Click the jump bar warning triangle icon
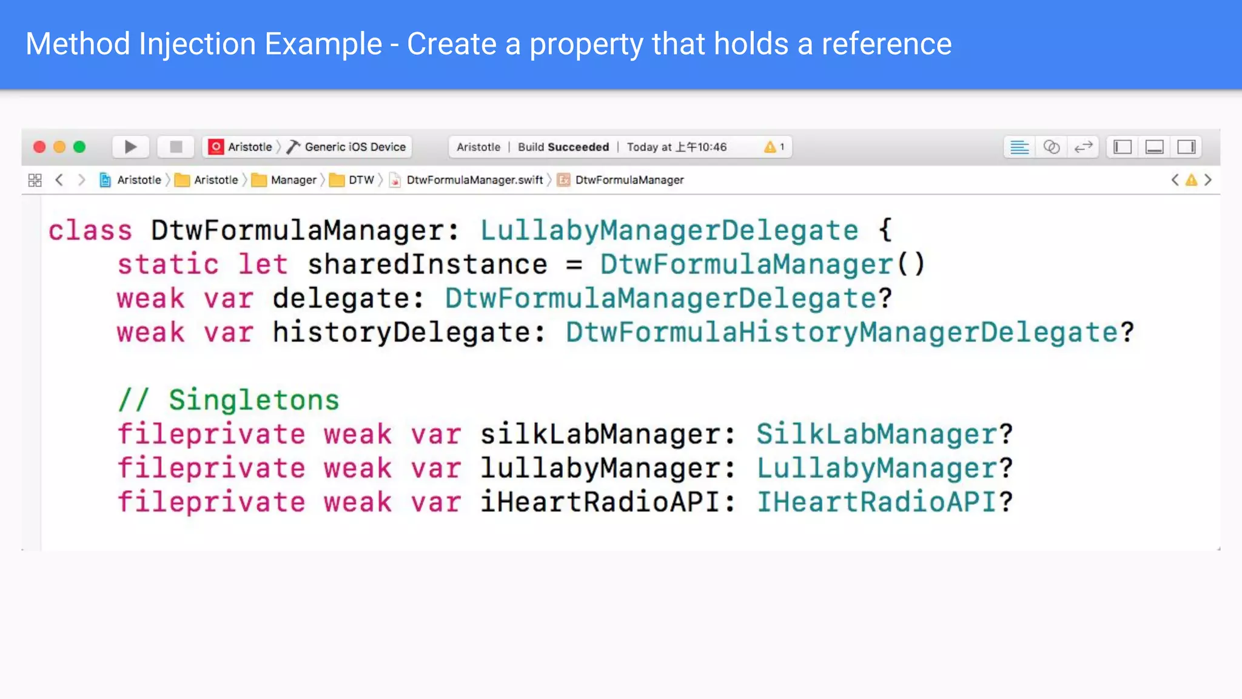1242x699 pixels. (x=1191, y=180)
